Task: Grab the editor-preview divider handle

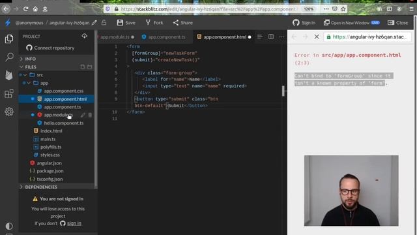Action: point(284,91)
